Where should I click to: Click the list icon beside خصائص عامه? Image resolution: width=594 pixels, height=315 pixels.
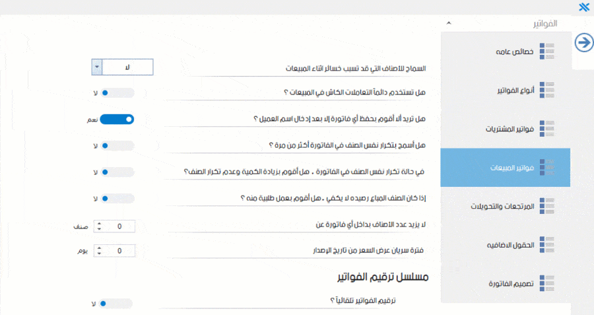point(547,51)
